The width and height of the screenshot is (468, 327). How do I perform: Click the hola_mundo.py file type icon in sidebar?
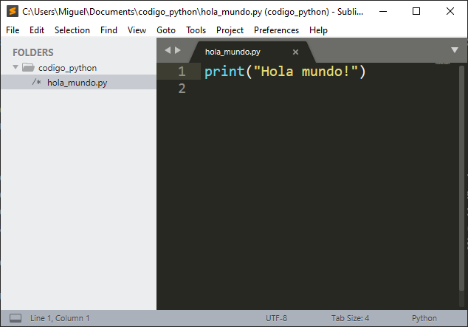coord(37,83)
